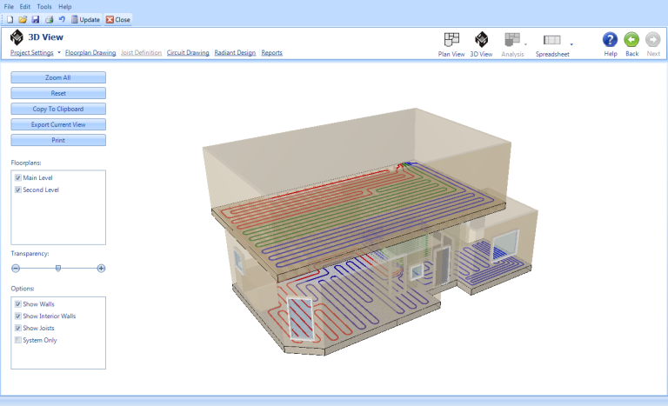Screen dimensions: 668x406
Task: Click the Update toolbar button
Action: 85,20
